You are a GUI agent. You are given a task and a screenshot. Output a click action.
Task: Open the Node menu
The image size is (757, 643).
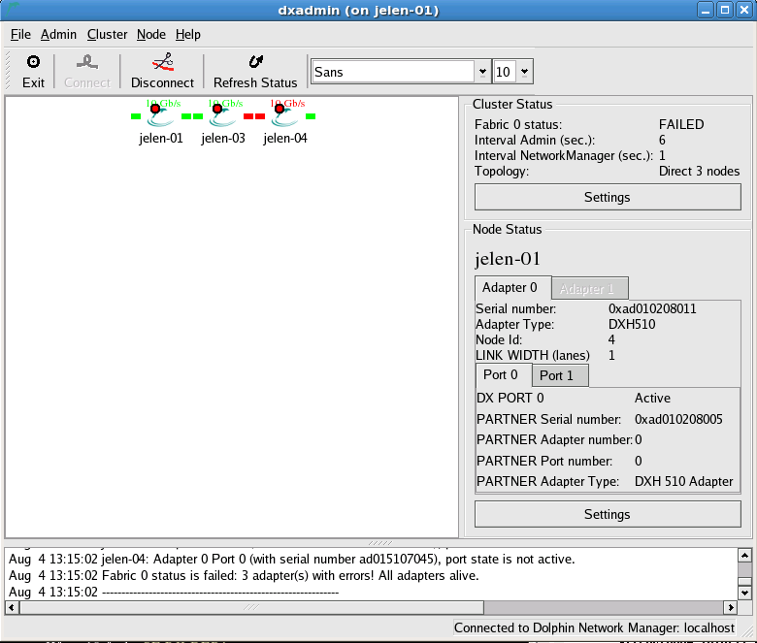point(151,34)
